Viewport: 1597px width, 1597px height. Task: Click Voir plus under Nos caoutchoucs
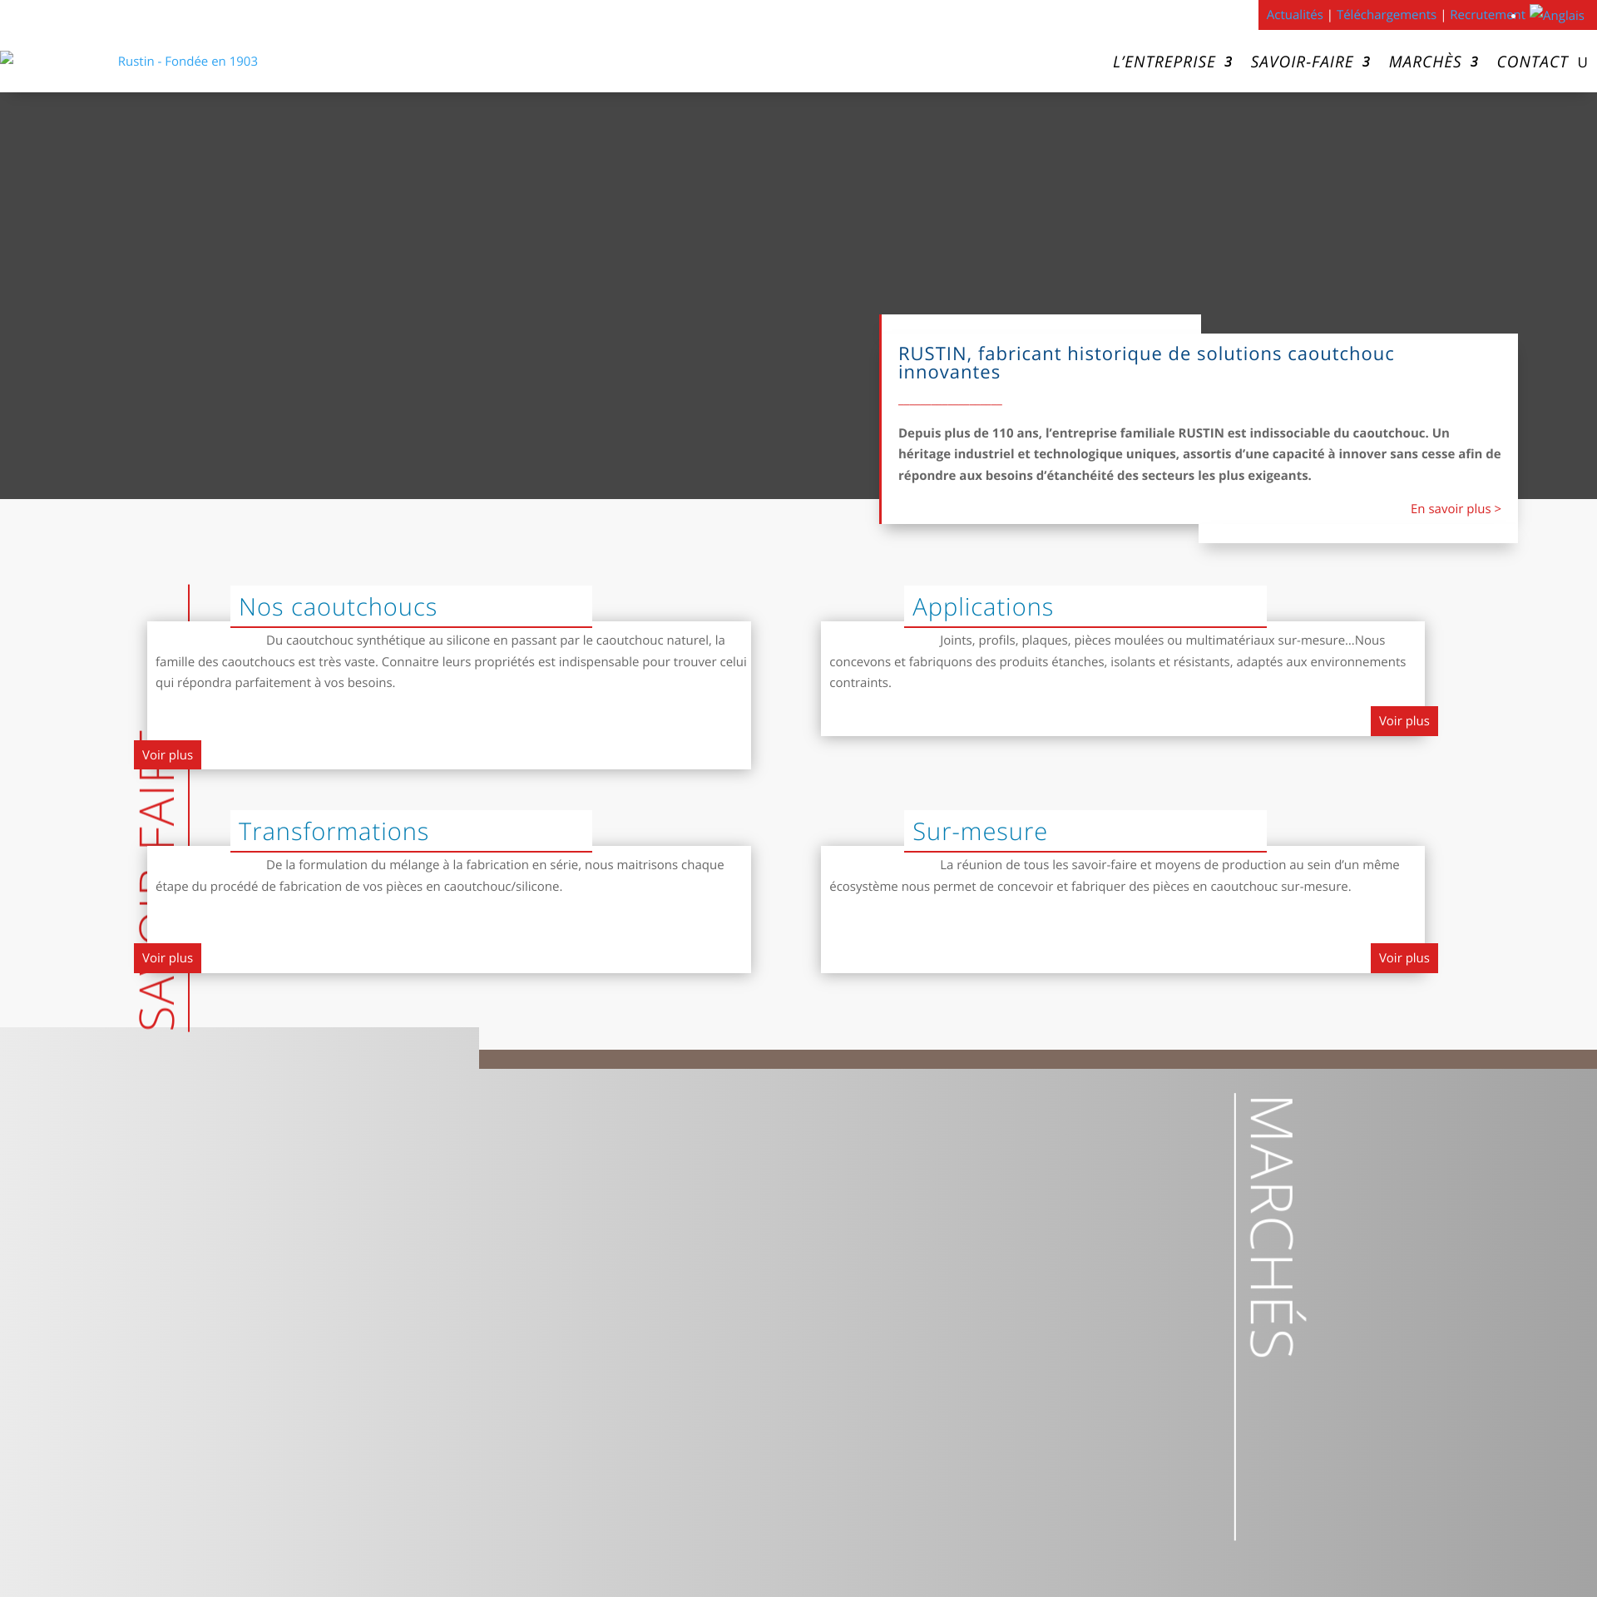(x=167, y=754)
